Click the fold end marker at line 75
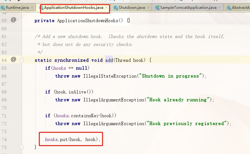The height and width of the screenshot is (154, 250). click(22, 147)
